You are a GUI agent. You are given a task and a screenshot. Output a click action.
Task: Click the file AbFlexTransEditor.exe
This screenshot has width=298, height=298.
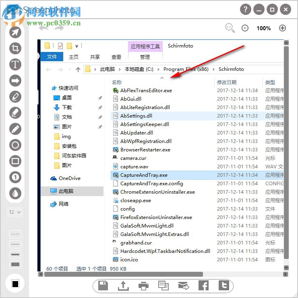146,91
